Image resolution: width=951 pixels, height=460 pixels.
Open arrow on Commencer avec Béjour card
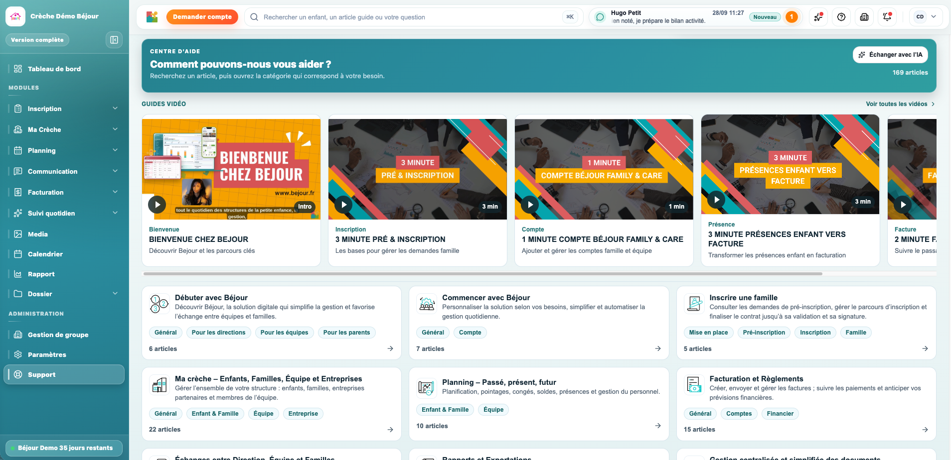[658, 348]
